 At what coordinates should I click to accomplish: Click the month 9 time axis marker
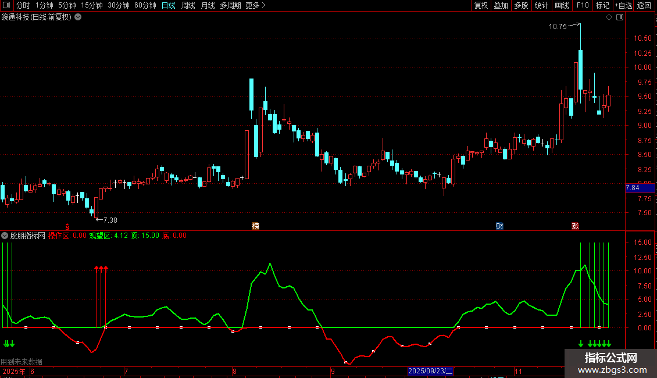333,371
